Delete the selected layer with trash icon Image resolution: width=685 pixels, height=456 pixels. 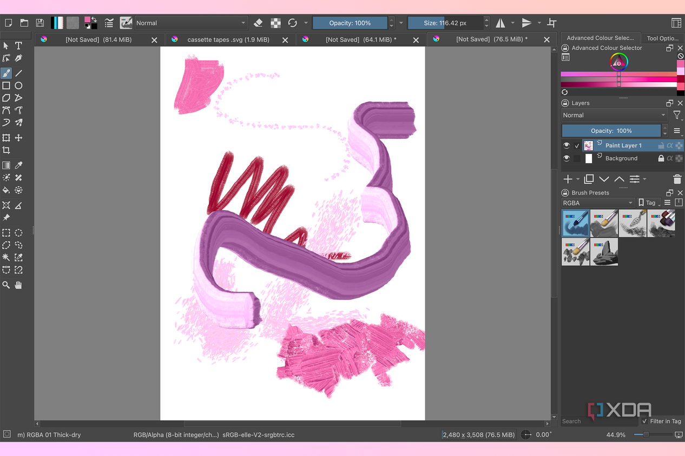[677, 179]
